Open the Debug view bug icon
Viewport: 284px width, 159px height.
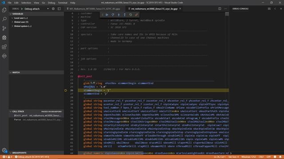[x=4, y=38]
